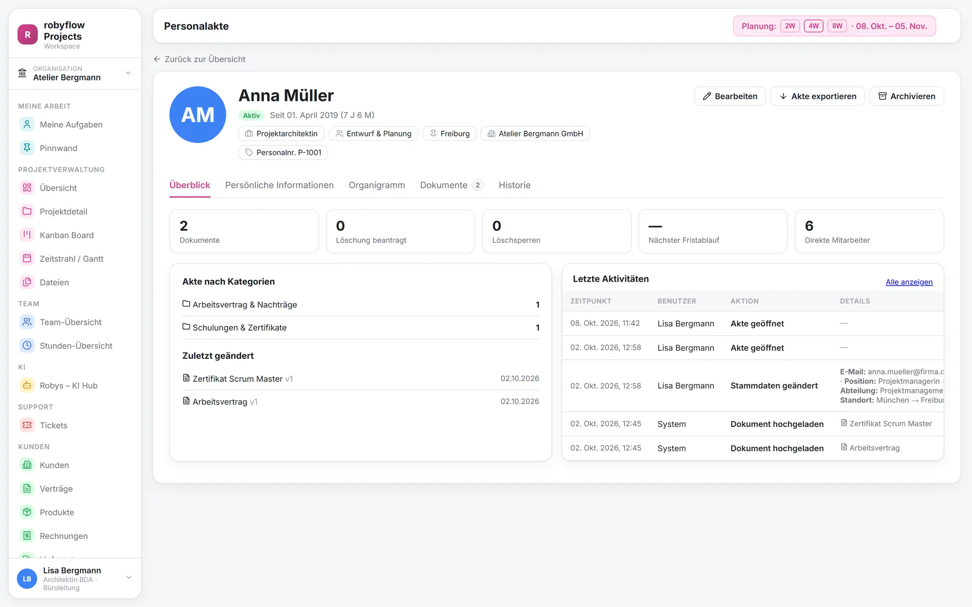Screen dimensions: 972x607
Task: Open Schulungen & Zertifikate category folder
Action: point(361,328)
